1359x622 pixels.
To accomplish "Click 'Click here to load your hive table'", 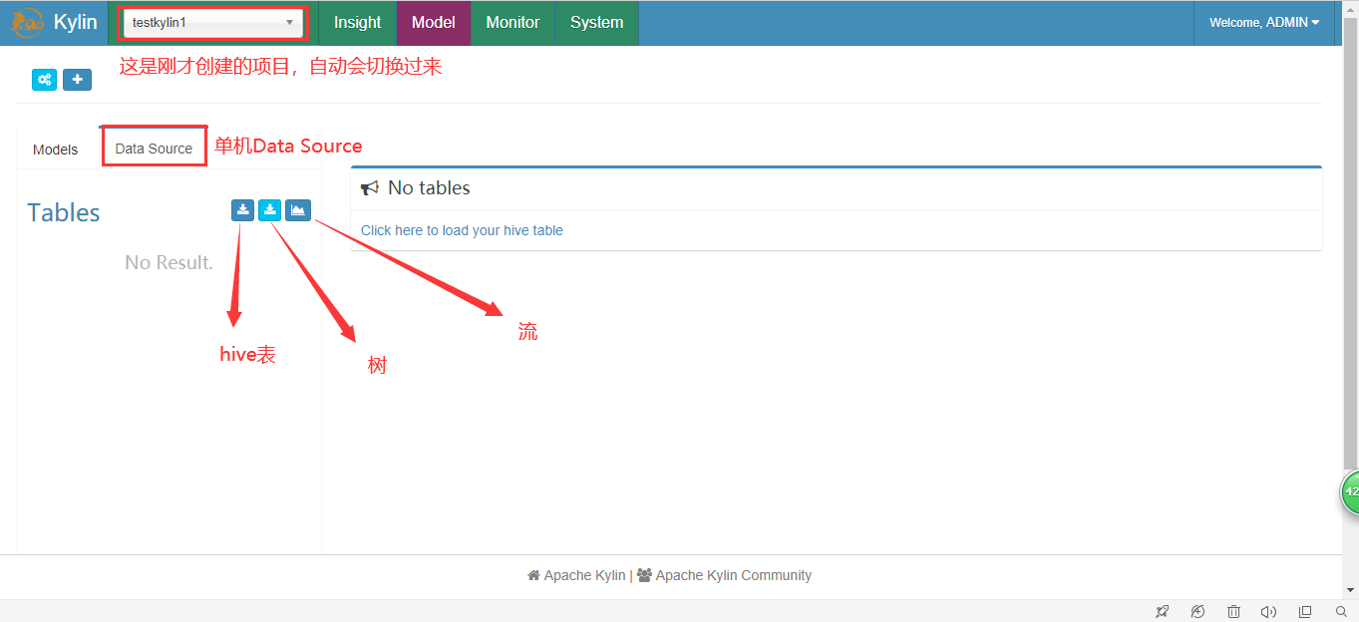I will tap(462, 230).
